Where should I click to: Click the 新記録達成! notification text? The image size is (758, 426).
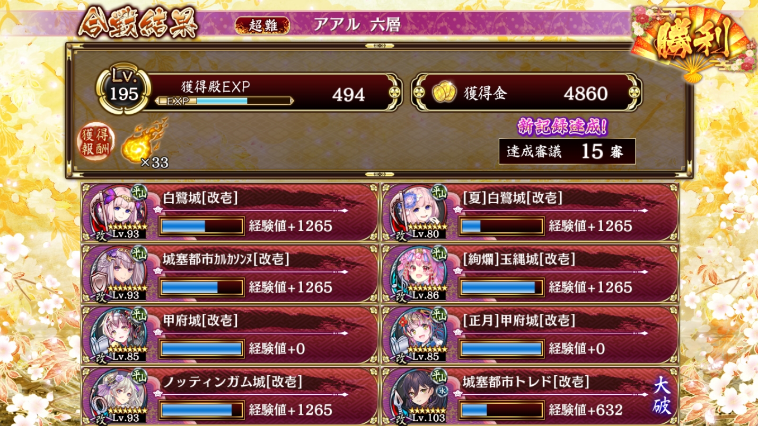pos(562,127)
